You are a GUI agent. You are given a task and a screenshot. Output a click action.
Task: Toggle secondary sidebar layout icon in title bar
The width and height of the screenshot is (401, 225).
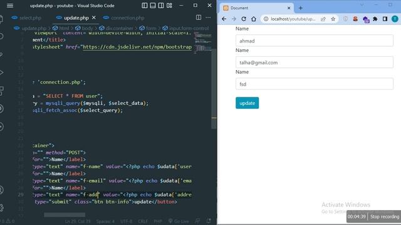pyautogui.click(x=161, y=6)
